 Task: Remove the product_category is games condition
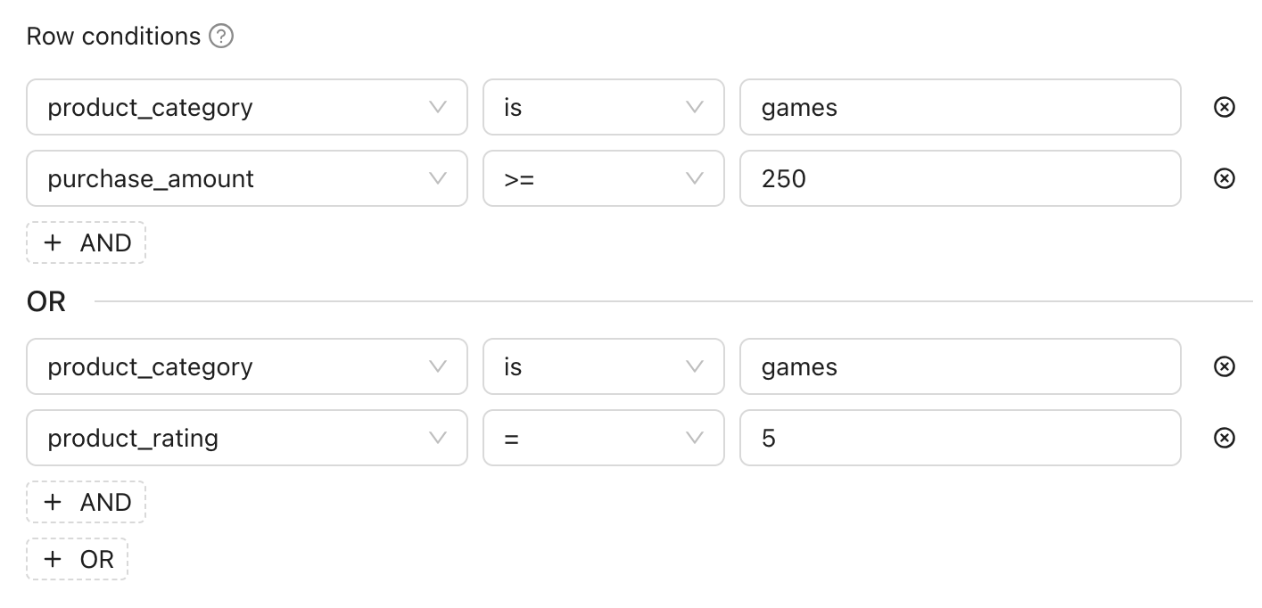(x=1224, y=107)
